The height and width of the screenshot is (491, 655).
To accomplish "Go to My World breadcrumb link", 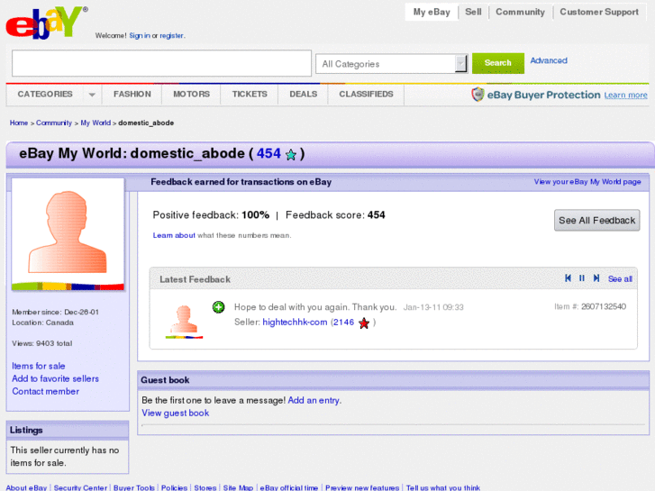I will [96, 123].
